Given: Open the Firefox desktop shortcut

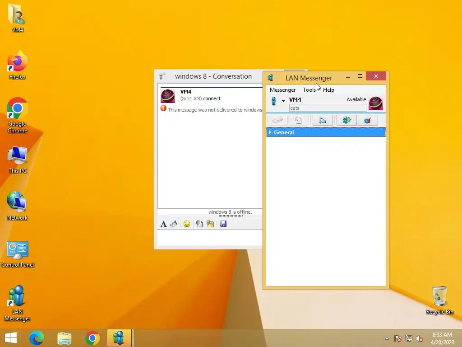Looking at the screenshot, I should 18,65.
